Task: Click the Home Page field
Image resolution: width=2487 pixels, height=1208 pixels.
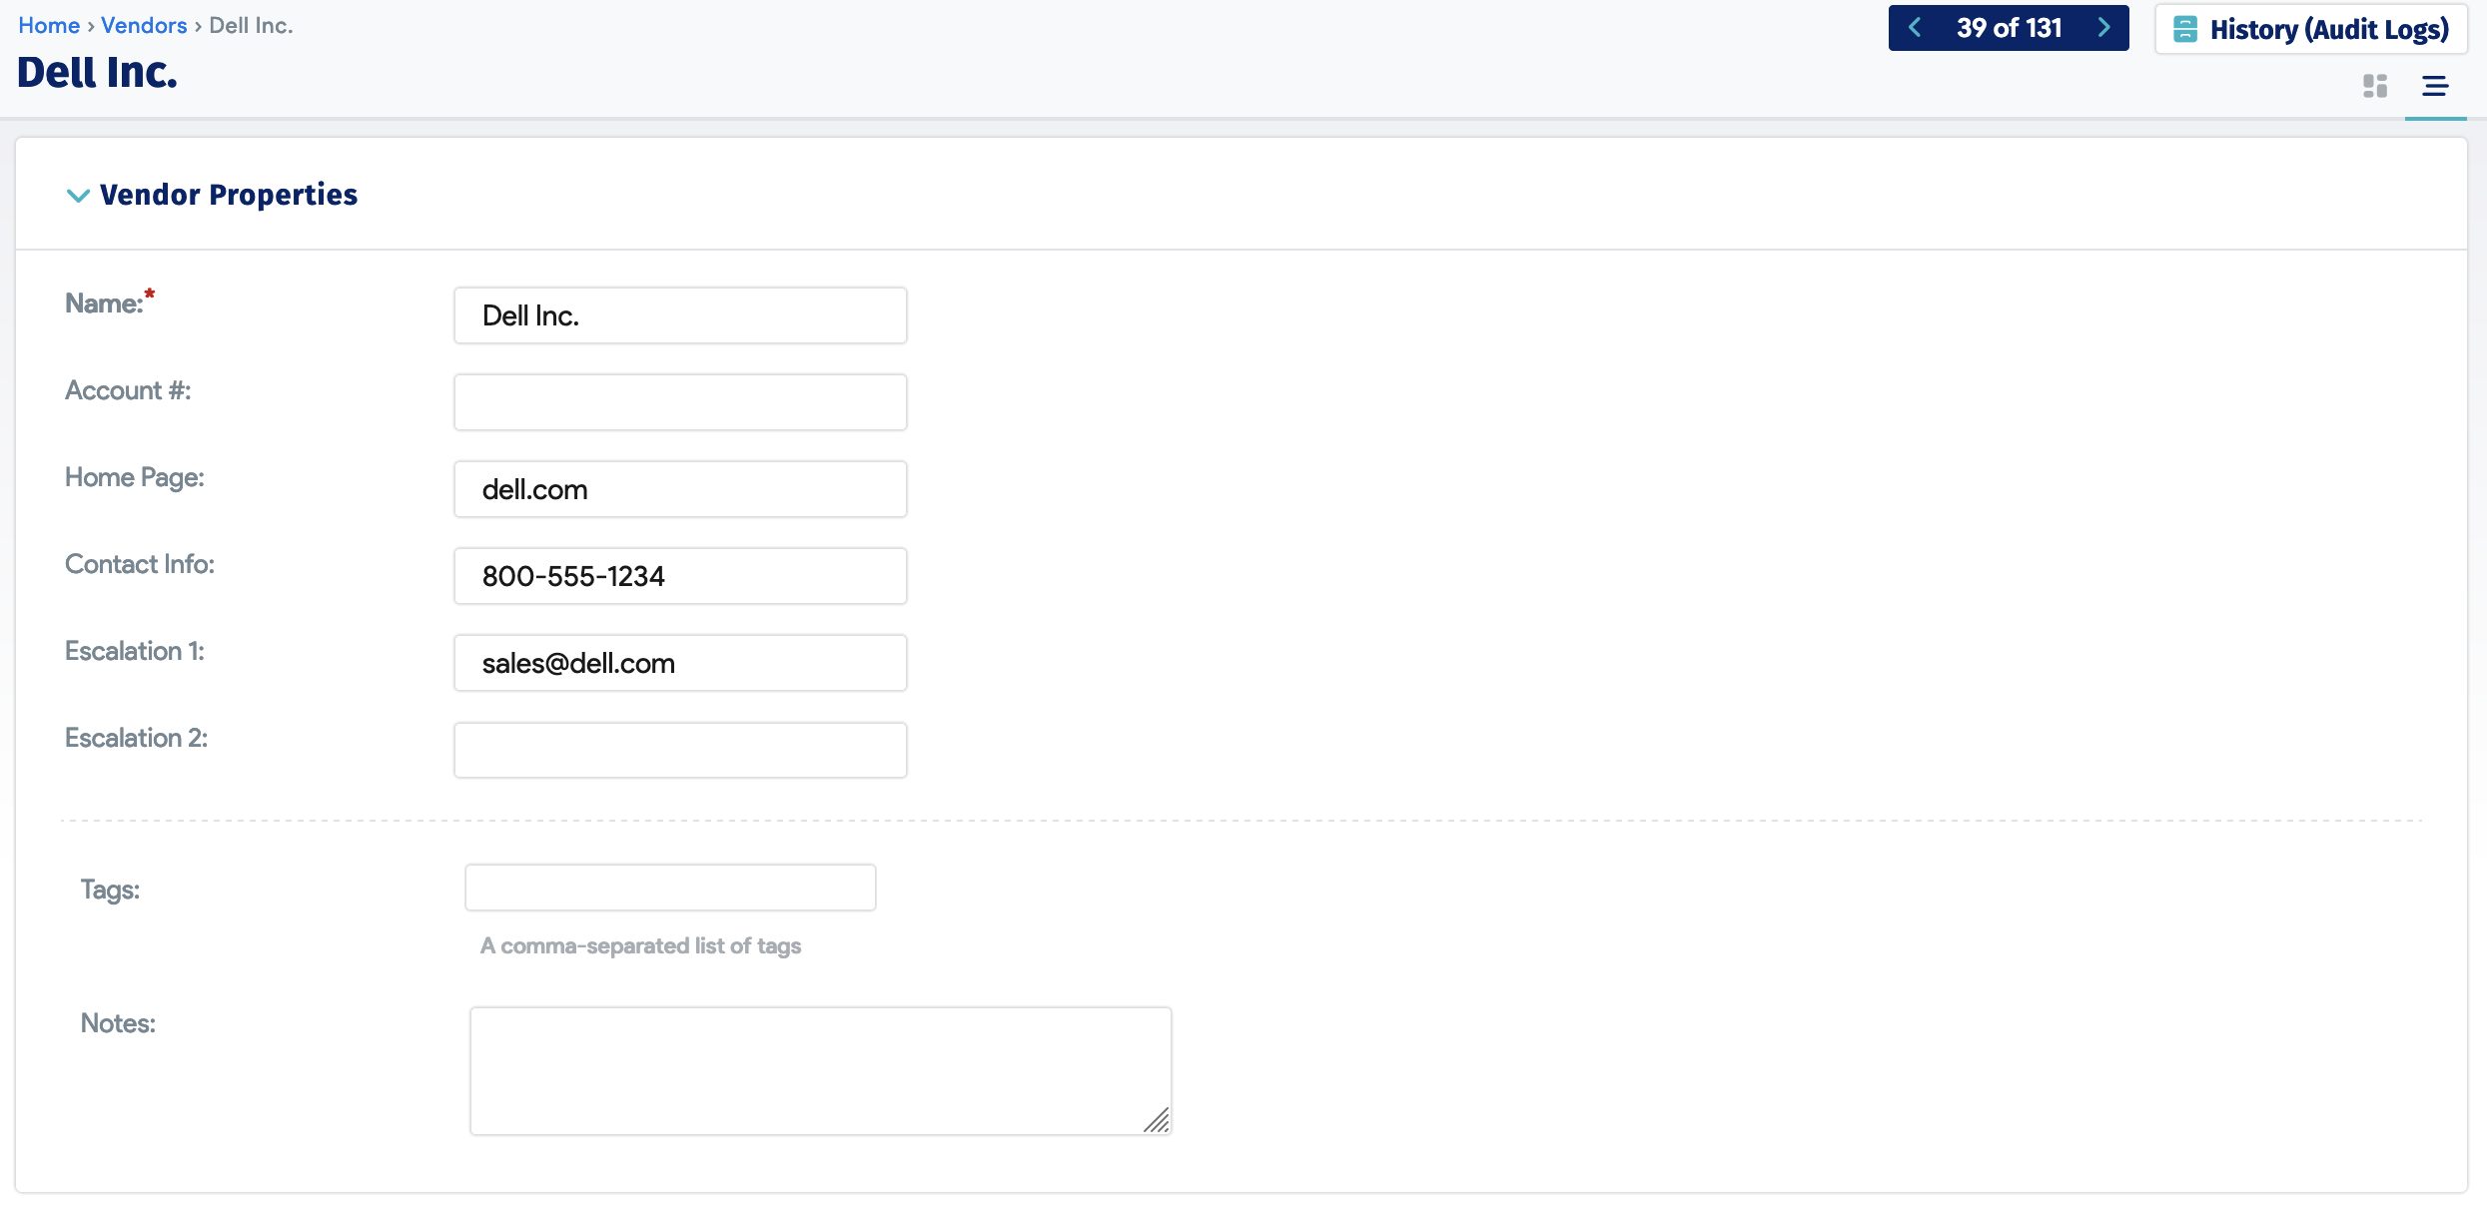Action: 680,489
